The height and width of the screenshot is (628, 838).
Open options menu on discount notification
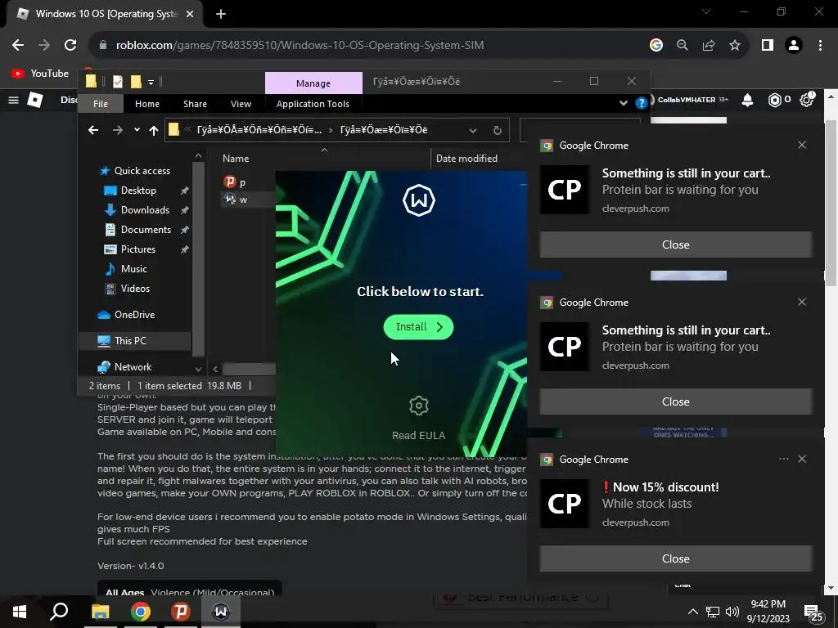[783, 459]
